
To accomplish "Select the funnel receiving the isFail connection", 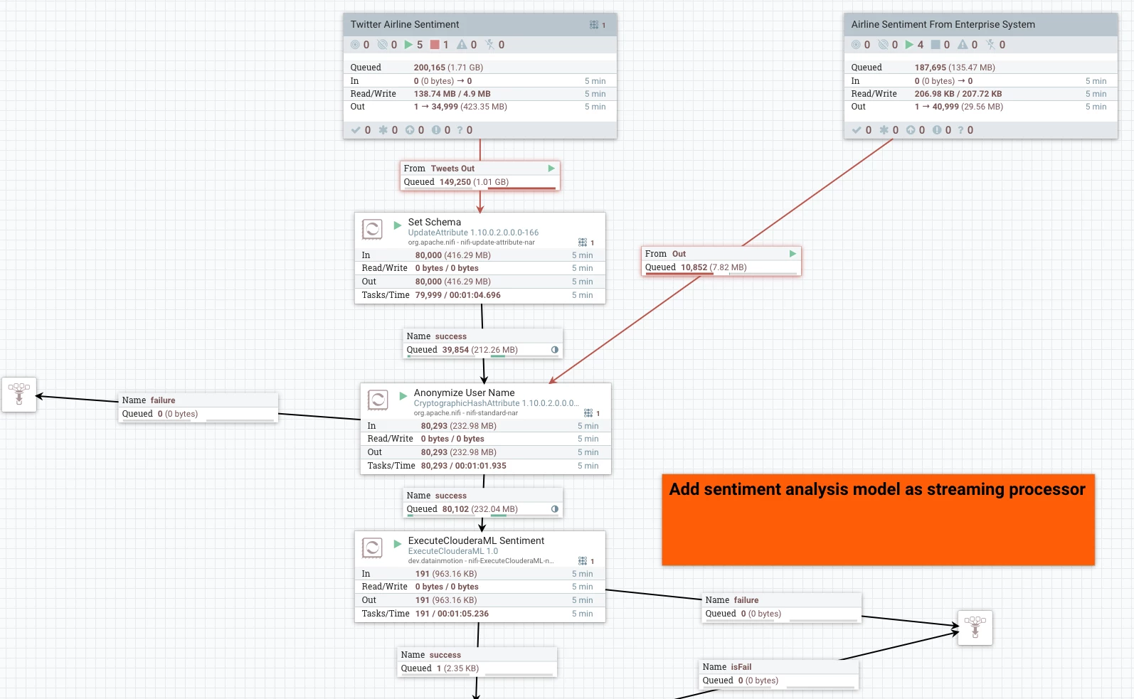I will [975, 628].
